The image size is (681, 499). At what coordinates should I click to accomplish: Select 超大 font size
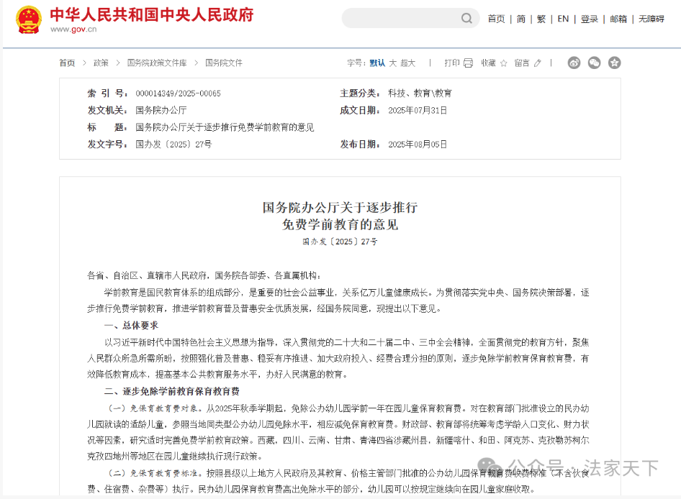click(408, 63)
